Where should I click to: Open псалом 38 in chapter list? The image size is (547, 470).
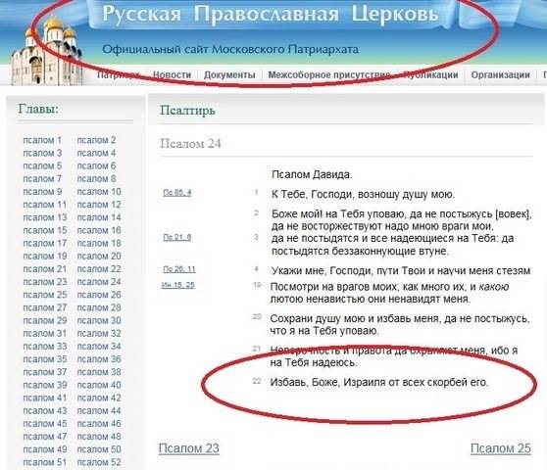point(99,372)
